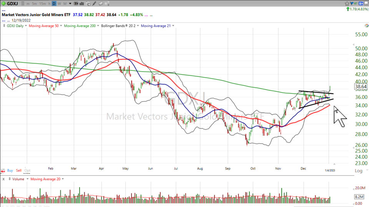Select the 15m timeframe tab

pyautogui.click(x=43, y=4)
